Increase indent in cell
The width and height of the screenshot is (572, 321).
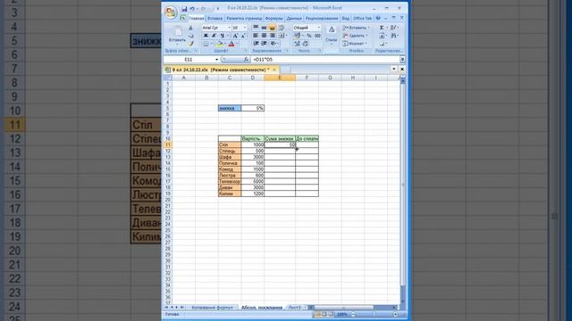pyautogui.click(x=265, y=44)
